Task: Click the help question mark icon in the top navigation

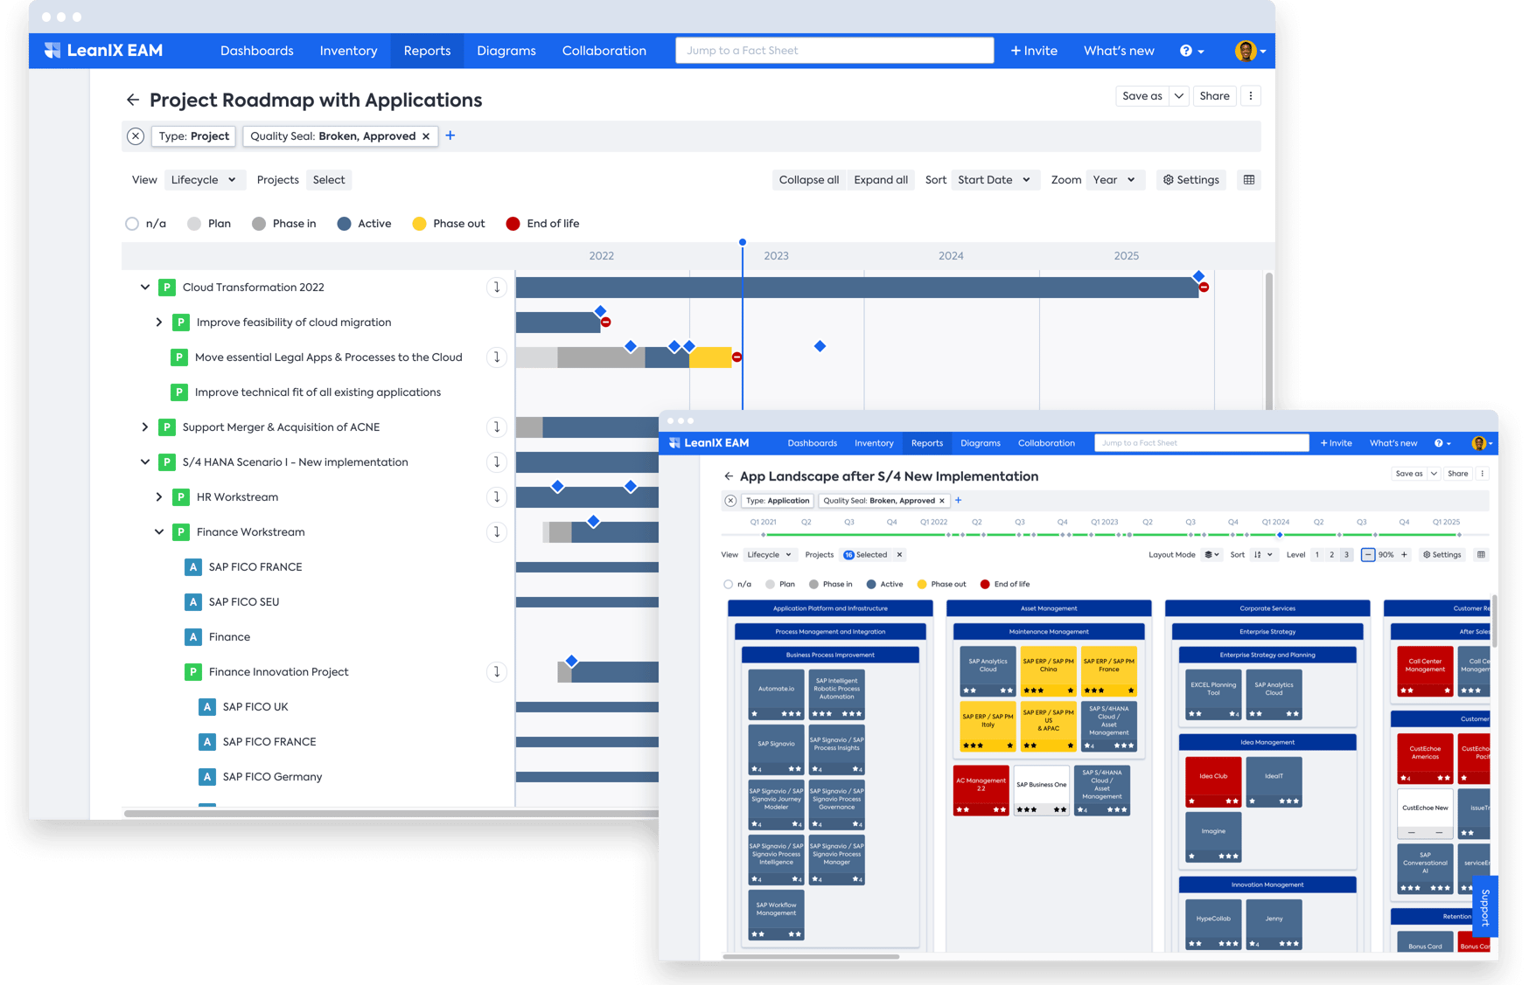Action: (1187, 51)
